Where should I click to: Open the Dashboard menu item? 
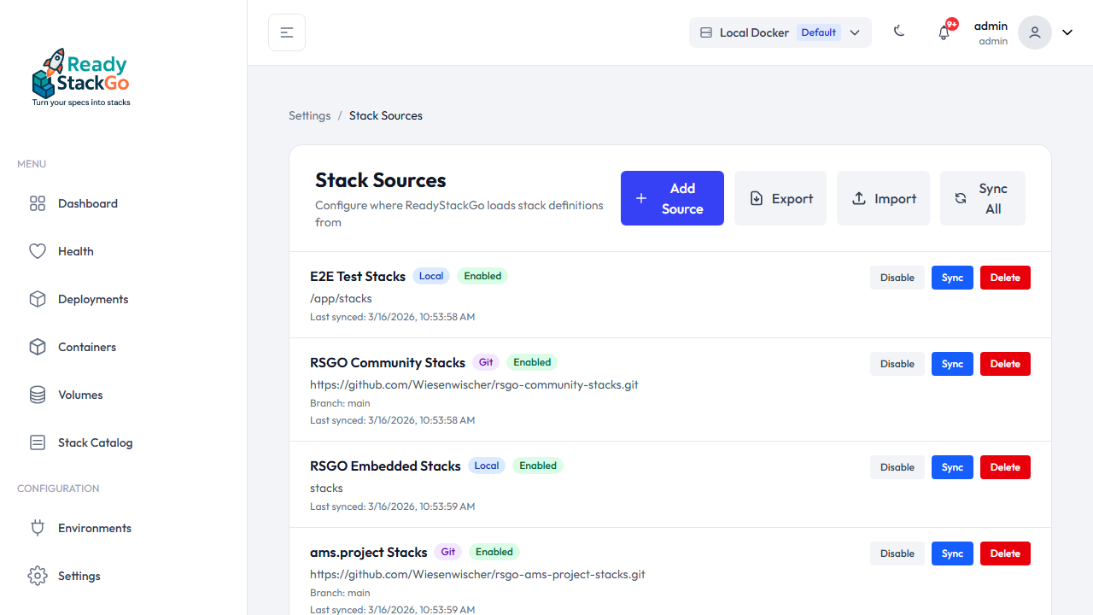pos(88,203)
